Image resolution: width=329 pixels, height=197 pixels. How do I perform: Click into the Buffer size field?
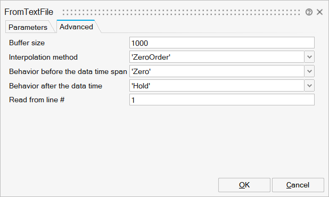pyautogui.click(x=222, y=43)
